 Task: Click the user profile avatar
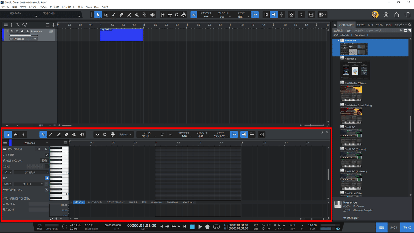(x=375, y=15)
